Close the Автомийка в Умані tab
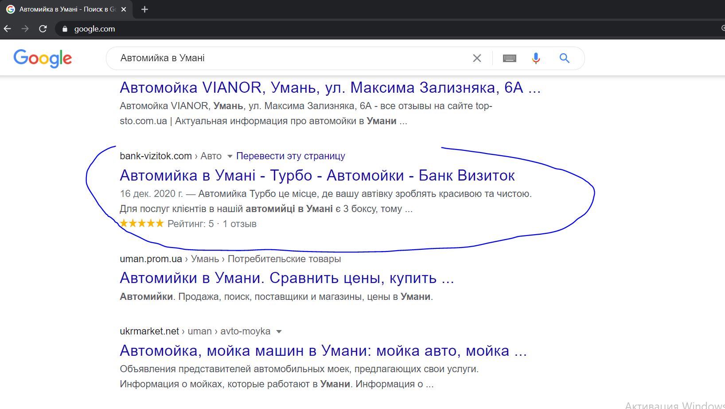 124,9
